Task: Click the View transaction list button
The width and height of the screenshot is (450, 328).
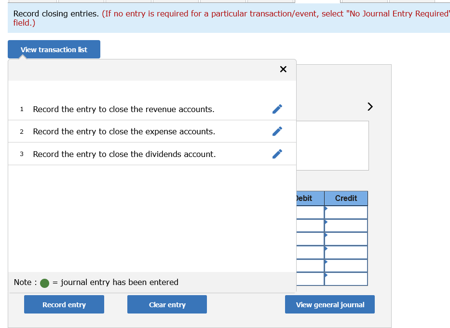Action: click(x=54, y=49)
